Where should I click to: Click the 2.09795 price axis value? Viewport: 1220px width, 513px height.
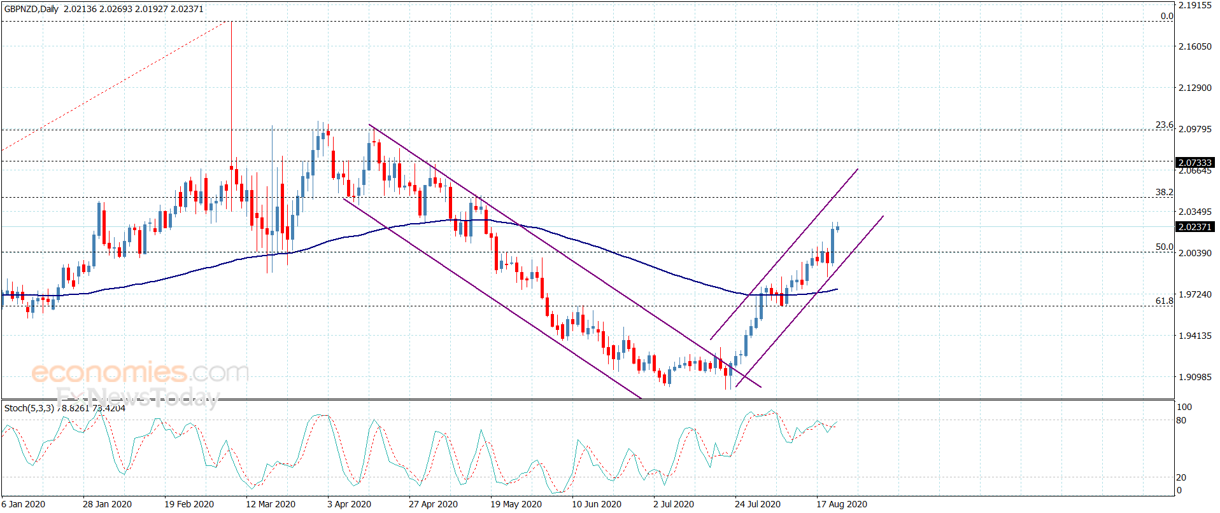point(1195,129)
